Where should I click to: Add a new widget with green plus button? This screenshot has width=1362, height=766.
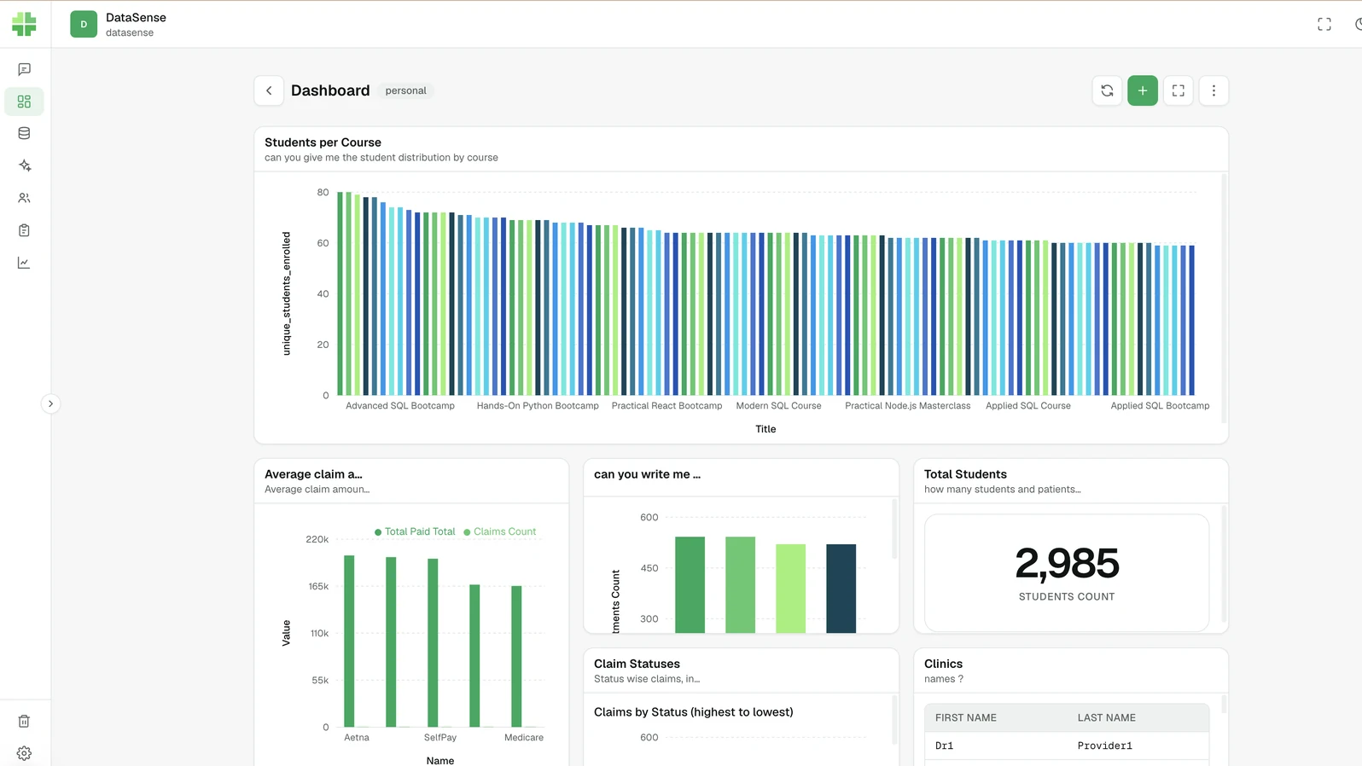[x=1143, y=90]
